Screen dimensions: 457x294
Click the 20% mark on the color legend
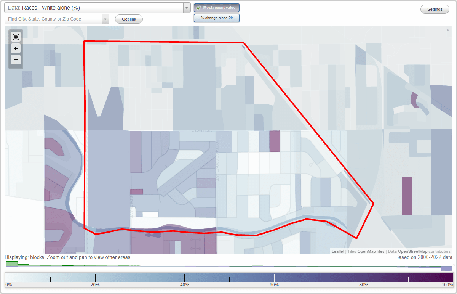(x=95, y=285)
